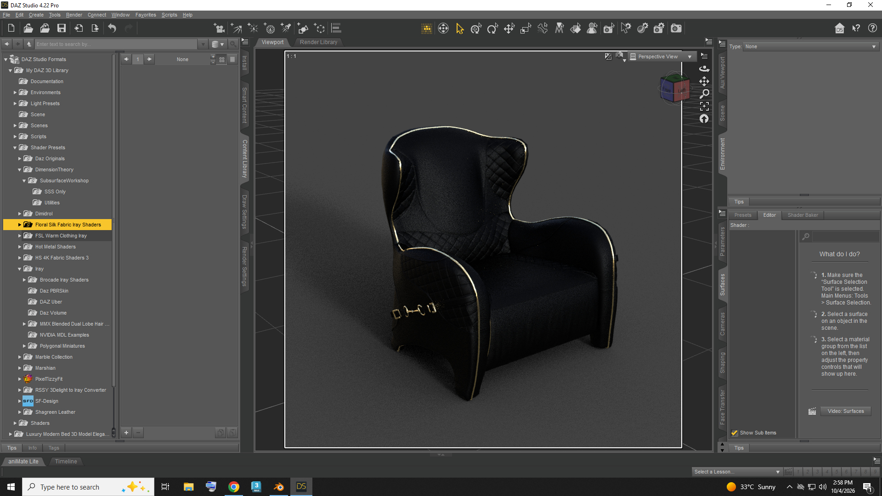Screen dimensions: 882x496
Task: Go to next content page arrow
Action: [149, 59]
